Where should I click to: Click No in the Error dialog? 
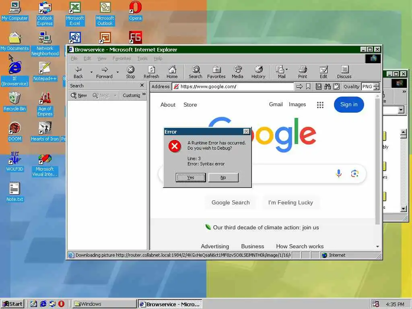(223, 177)
